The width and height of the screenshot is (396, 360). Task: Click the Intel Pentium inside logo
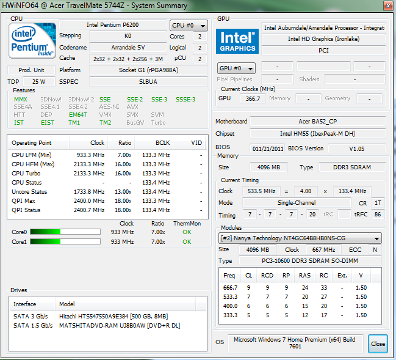pos(32,40)
